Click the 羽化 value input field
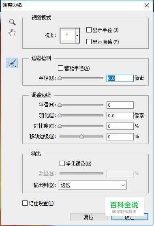The image size is (154, 226). pyautogui.click(x=120, y=116)
